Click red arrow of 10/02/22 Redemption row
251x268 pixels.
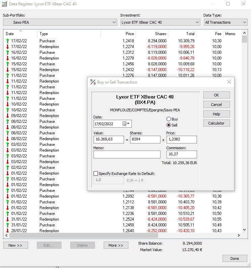click(7, 104)
